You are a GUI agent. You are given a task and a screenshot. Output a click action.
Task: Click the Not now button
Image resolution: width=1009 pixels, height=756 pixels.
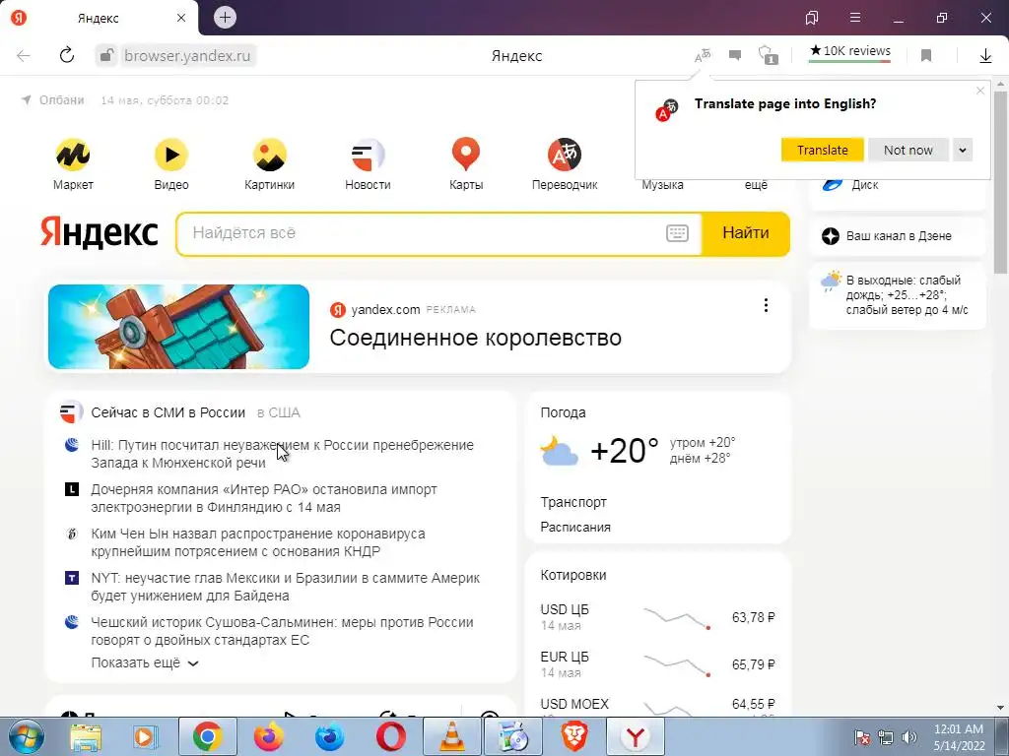(908, 151)
